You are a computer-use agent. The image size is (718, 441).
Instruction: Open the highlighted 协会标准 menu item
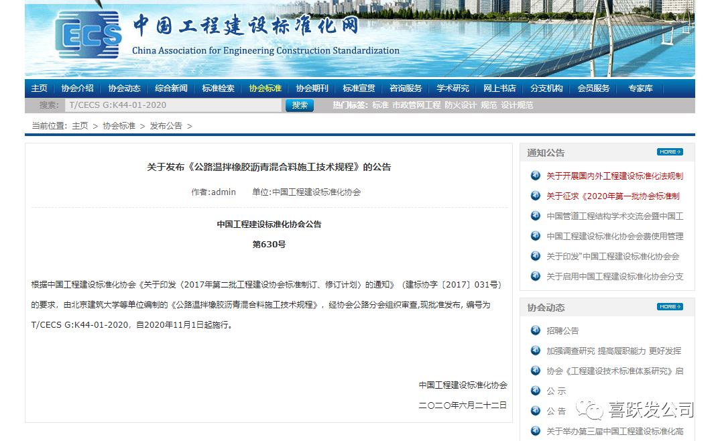click(265, 88)
